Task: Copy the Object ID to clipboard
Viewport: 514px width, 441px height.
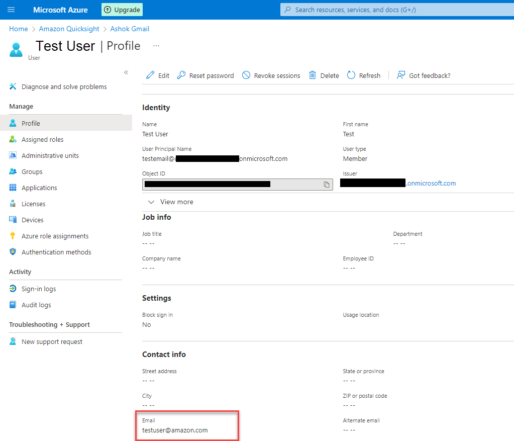Action: [x=327, y=185]
